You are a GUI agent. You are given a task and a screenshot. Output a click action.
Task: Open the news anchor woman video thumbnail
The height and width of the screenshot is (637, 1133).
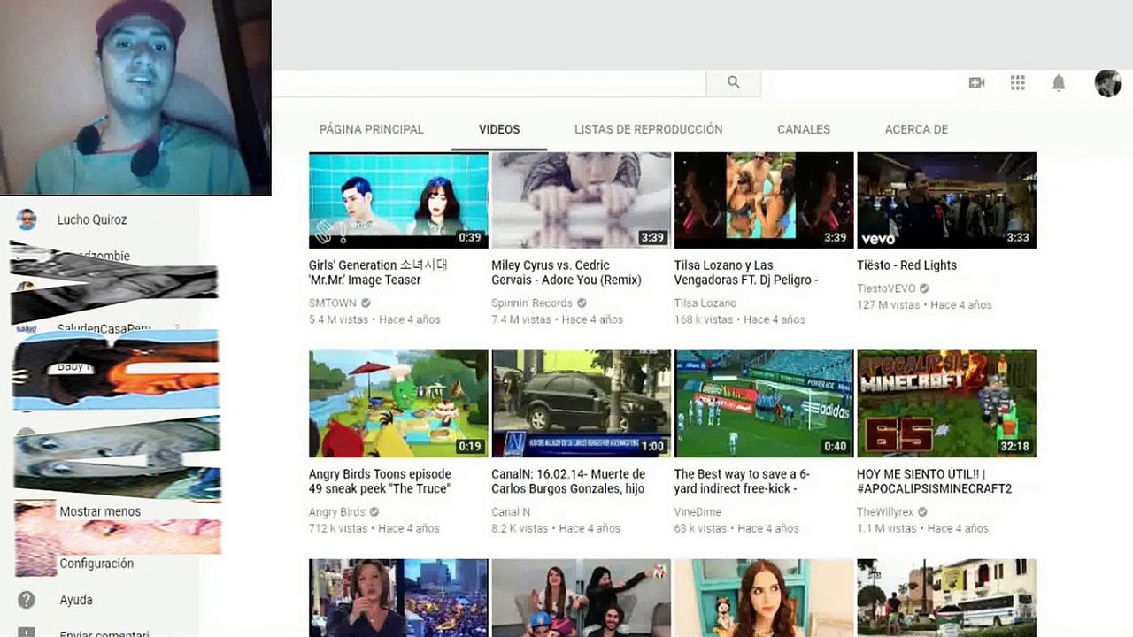click(398, 597)
